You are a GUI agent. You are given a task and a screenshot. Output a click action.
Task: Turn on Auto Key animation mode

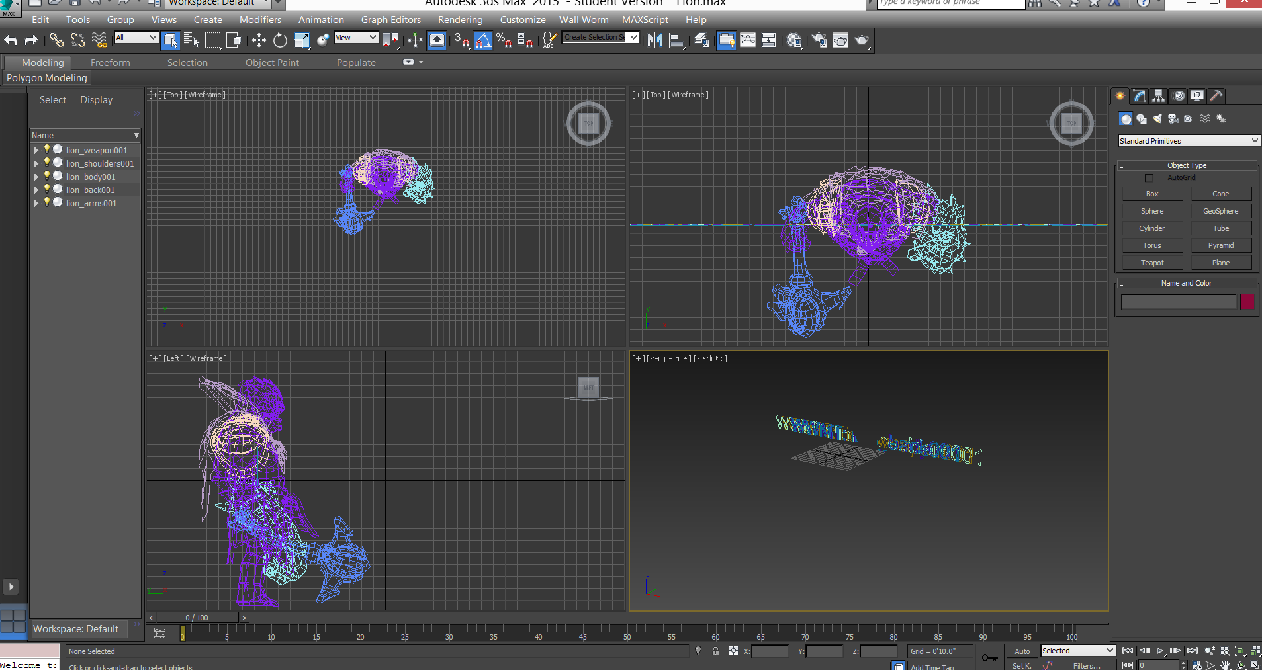1021,651
